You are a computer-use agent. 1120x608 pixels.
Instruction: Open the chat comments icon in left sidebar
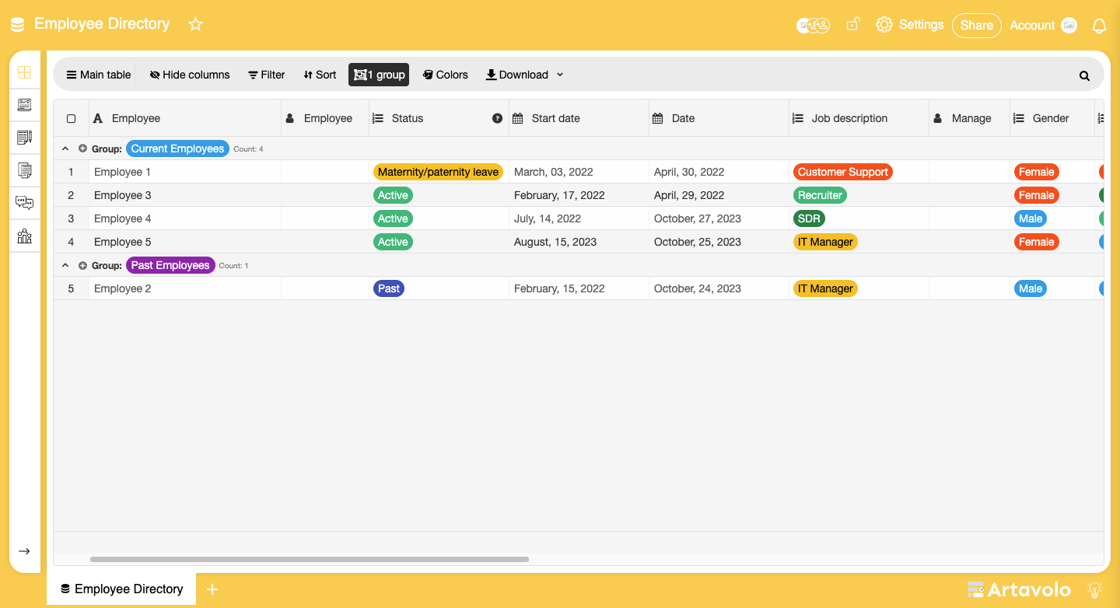pyautogui.click(x=24, y=203)
